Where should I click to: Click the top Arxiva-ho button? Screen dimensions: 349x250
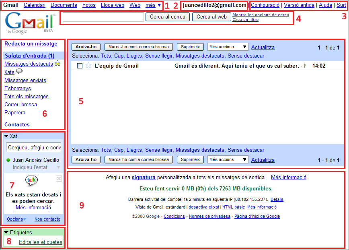pos(86,47)
